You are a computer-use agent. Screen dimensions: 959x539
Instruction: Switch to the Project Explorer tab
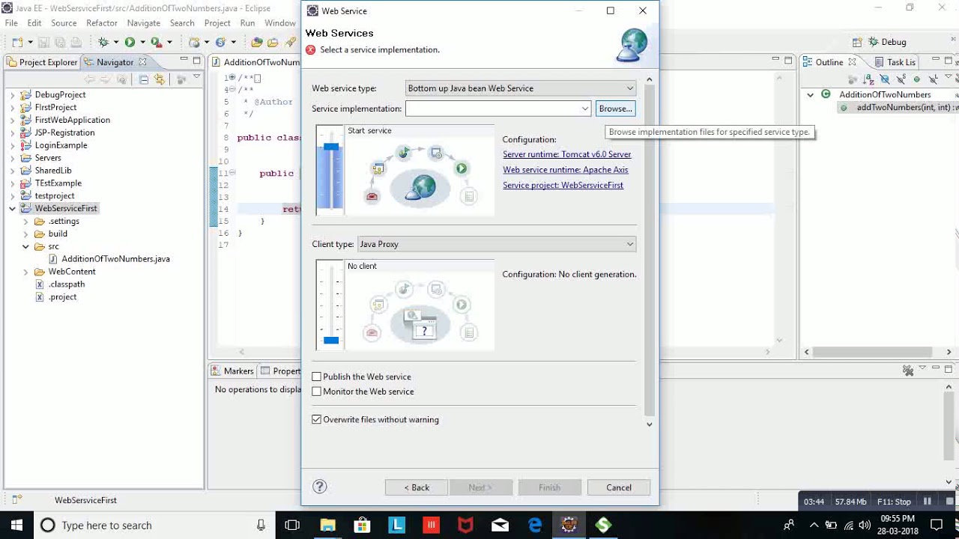pyautogui.click(x=42, y=62)
